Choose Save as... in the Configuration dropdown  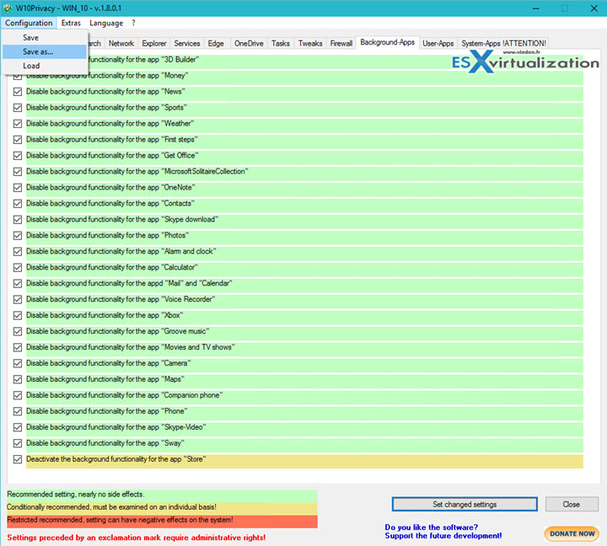coord(45,52)
